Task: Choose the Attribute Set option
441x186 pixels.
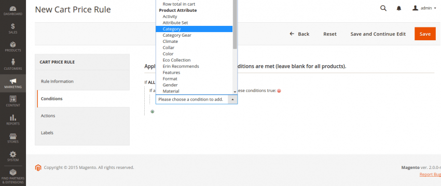Action: [x=175, y=23]
